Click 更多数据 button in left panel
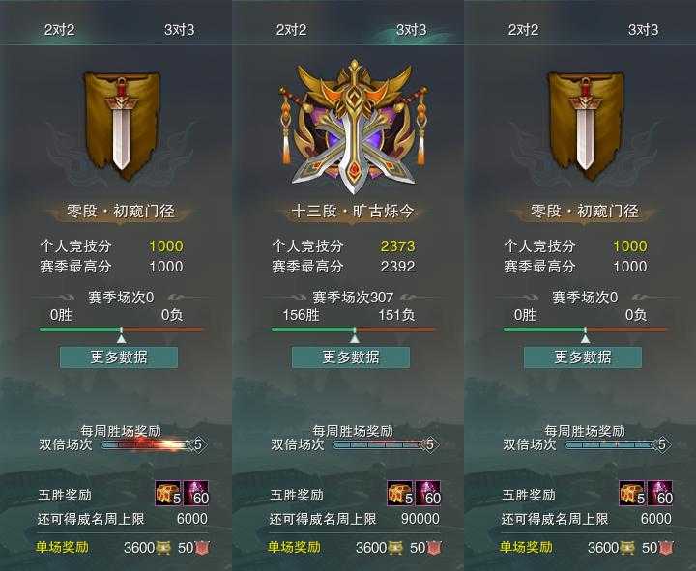This screenshot has height=571, width=696. coord(119,357)
